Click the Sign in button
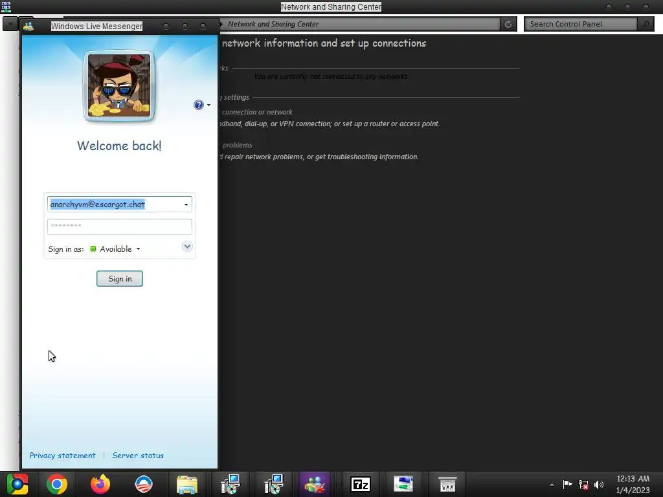Screen dimensions: 663x497 click(120, 278)
